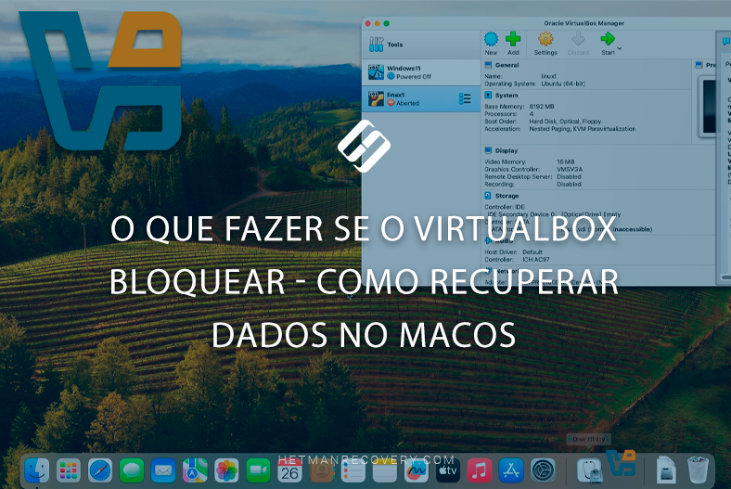The height and width of the screenshot is (489, 731).
Task: Click the Storage section header
Action: 507,196
